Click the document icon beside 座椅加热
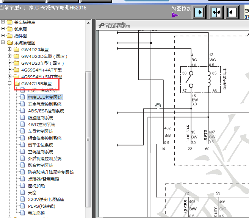This screenshot has width=249, height=218. pos(22,185)
